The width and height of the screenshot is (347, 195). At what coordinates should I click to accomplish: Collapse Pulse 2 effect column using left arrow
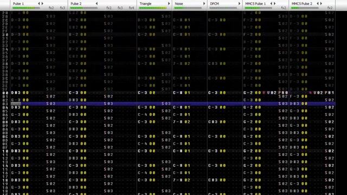pyautogui.click(x=97, y=4)
